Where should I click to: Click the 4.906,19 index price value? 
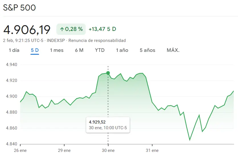[x=27, y=29]
